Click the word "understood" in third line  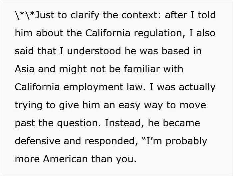[x=94, y=51]
